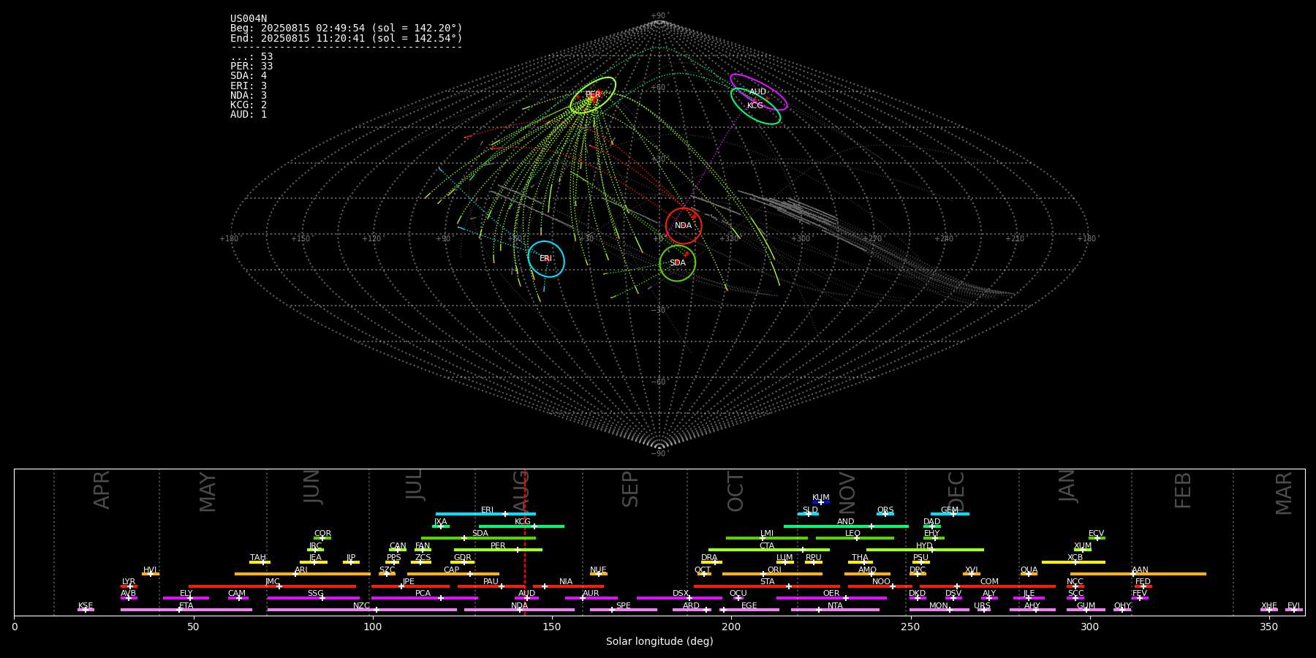1316x658 pixels.
Task: Click the yellow-green PER radiant ellipse on sky map
Action: pos(593,95)
